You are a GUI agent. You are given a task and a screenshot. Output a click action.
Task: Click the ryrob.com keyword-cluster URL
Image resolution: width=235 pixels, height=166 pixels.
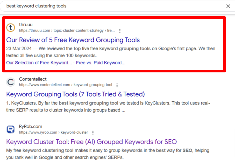[53, 132]
